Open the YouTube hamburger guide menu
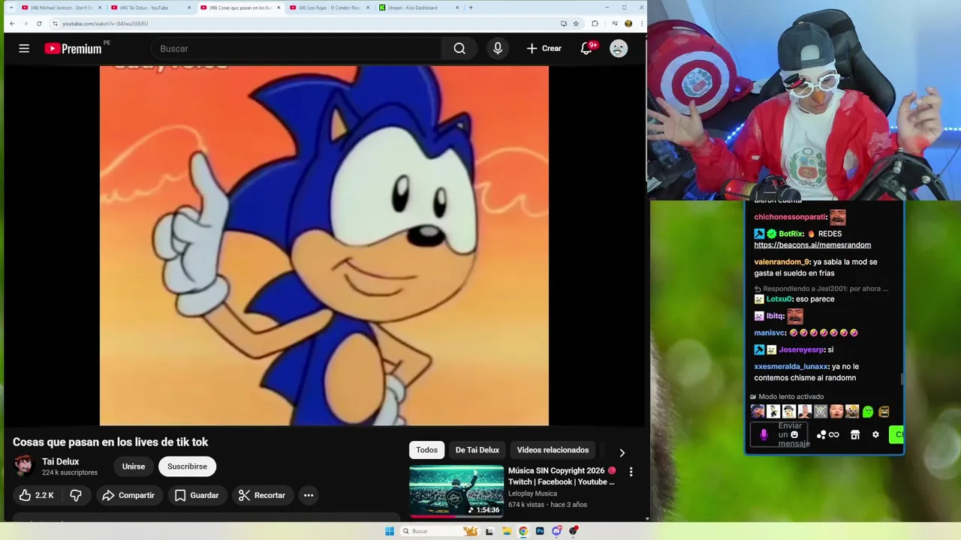This screenshot has width=961, height=540. click(24, 48)
